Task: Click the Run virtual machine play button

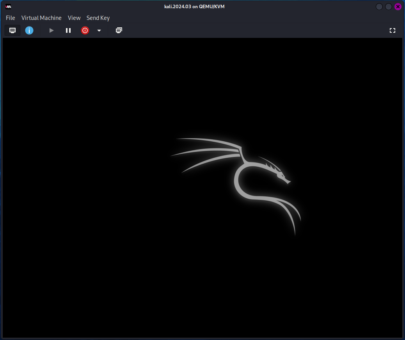Action: (52, 30)
